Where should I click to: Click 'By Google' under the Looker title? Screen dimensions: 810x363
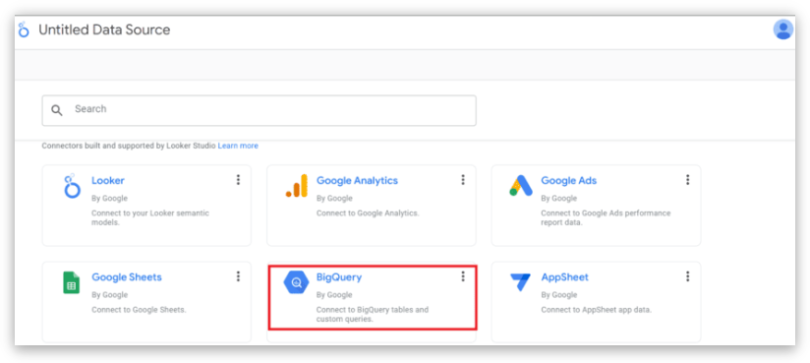pos(109,198)
